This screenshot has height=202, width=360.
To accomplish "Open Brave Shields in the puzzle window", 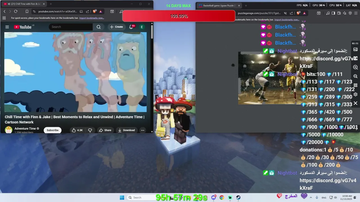I will coord(298,13).
